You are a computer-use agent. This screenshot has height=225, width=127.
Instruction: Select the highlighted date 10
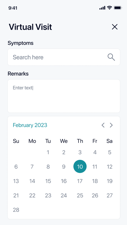(80, 166)
